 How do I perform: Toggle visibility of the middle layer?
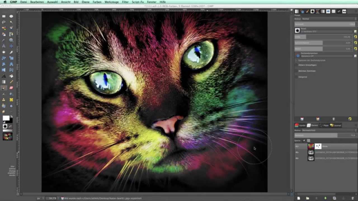(x=297, y=152)
